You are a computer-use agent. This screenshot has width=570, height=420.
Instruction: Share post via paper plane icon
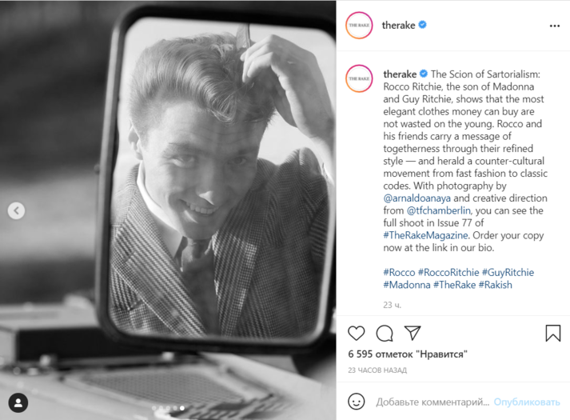[413, 333]
